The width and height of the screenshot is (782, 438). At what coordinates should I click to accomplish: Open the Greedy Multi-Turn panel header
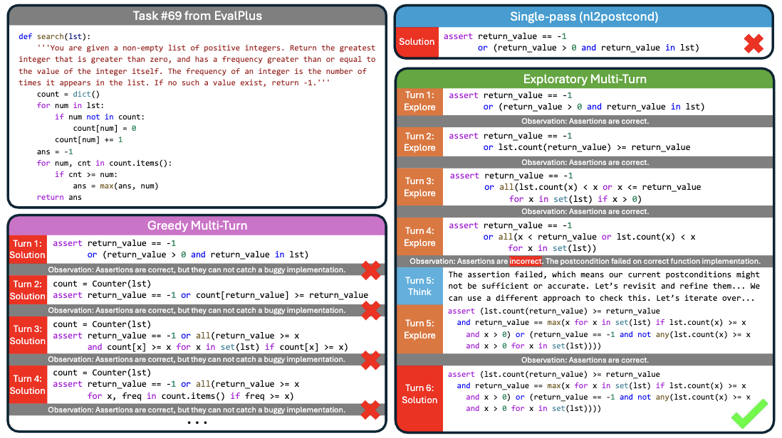click(197, 226)
